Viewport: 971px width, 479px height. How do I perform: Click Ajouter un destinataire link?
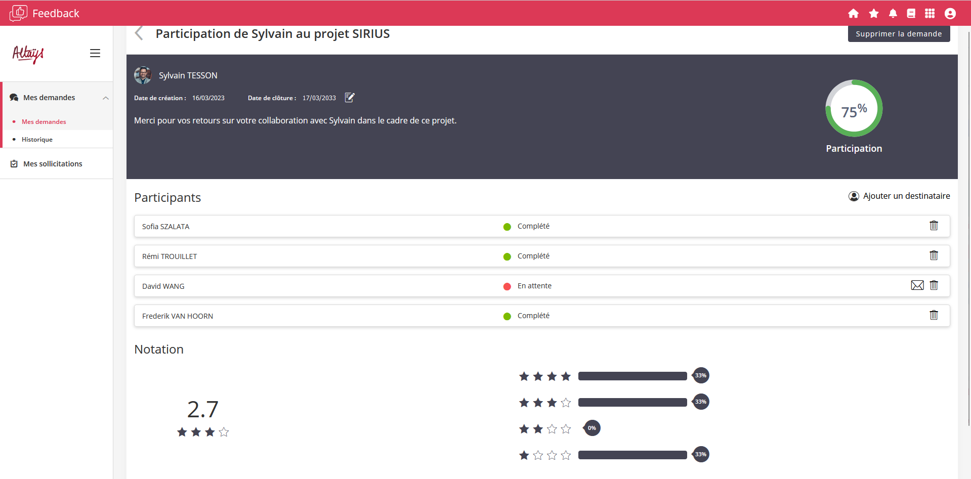[x=899, y=196]
